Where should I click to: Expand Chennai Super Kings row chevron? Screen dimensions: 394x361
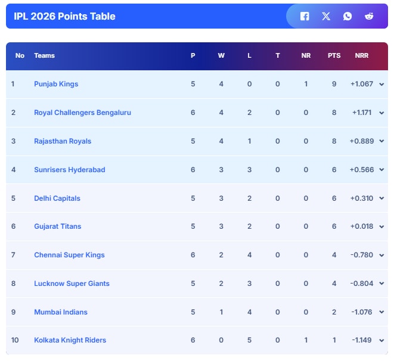[381, 255]
